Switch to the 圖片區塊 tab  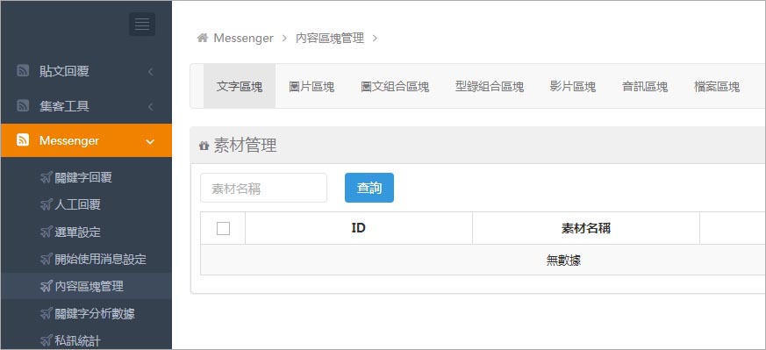311,86
